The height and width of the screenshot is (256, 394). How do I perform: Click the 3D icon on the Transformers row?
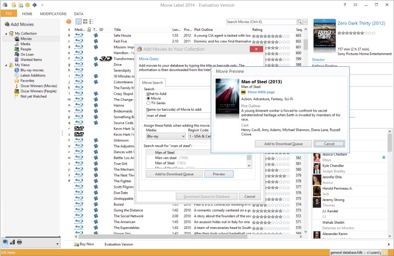point(105,58)
